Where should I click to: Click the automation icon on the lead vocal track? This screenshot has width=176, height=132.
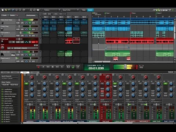coord(26,42)
